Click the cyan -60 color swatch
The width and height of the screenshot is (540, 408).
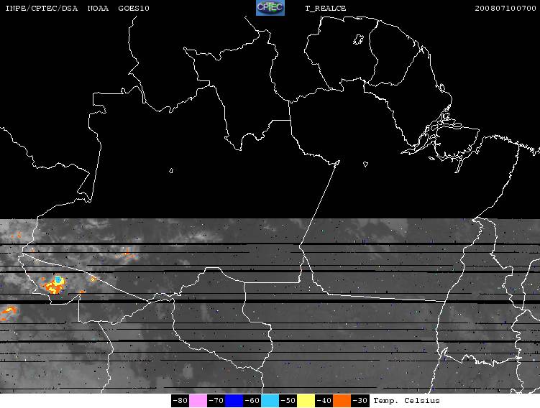[x=270, y=401]
